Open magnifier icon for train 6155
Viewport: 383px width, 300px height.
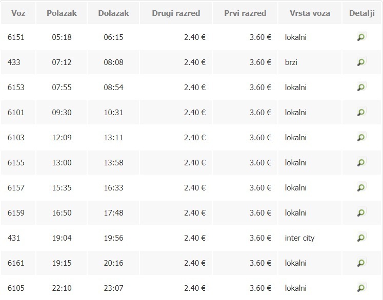pyautogui.click(x=361, y=162)
